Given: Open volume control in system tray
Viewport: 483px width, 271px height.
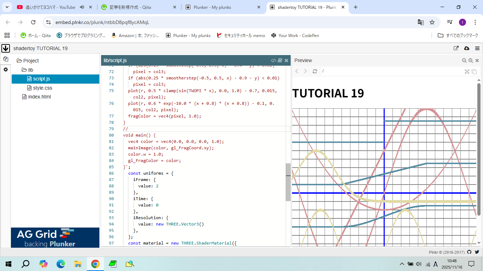Looking at the screenshot, I should [x=419, y=264].
